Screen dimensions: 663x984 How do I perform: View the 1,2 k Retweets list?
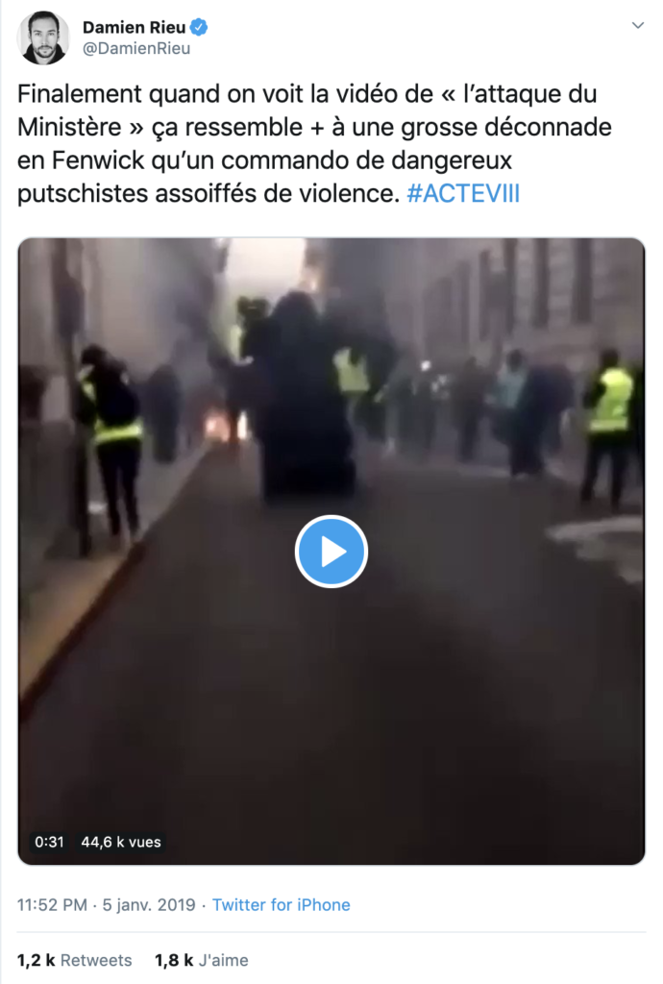point(75,960)
